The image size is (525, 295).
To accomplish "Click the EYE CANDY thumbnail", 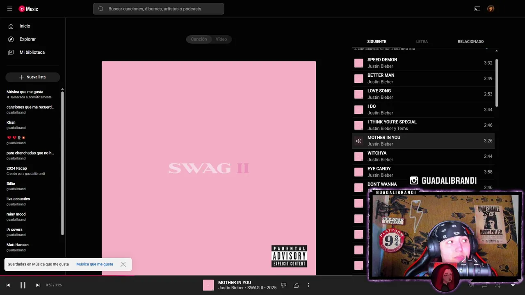I will [359, 172].
